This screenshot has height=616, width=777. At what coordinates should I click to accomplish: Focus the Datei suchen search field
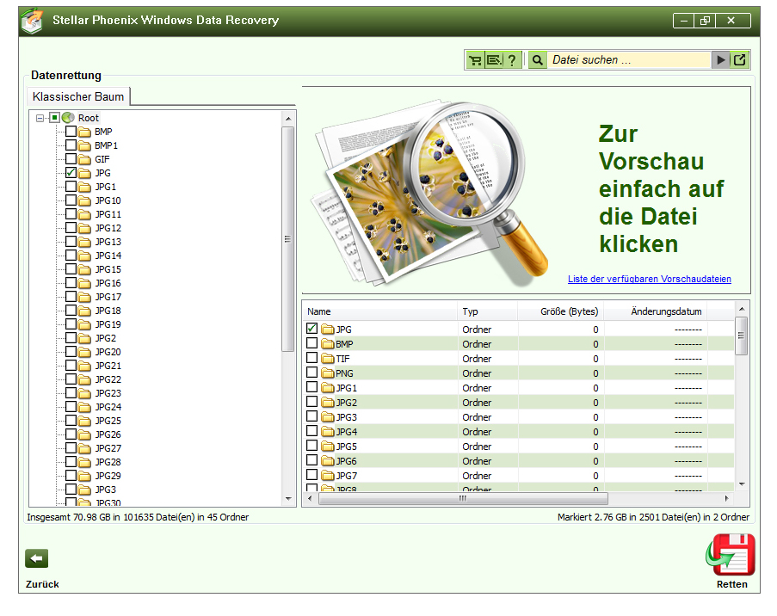coord(629,60)
